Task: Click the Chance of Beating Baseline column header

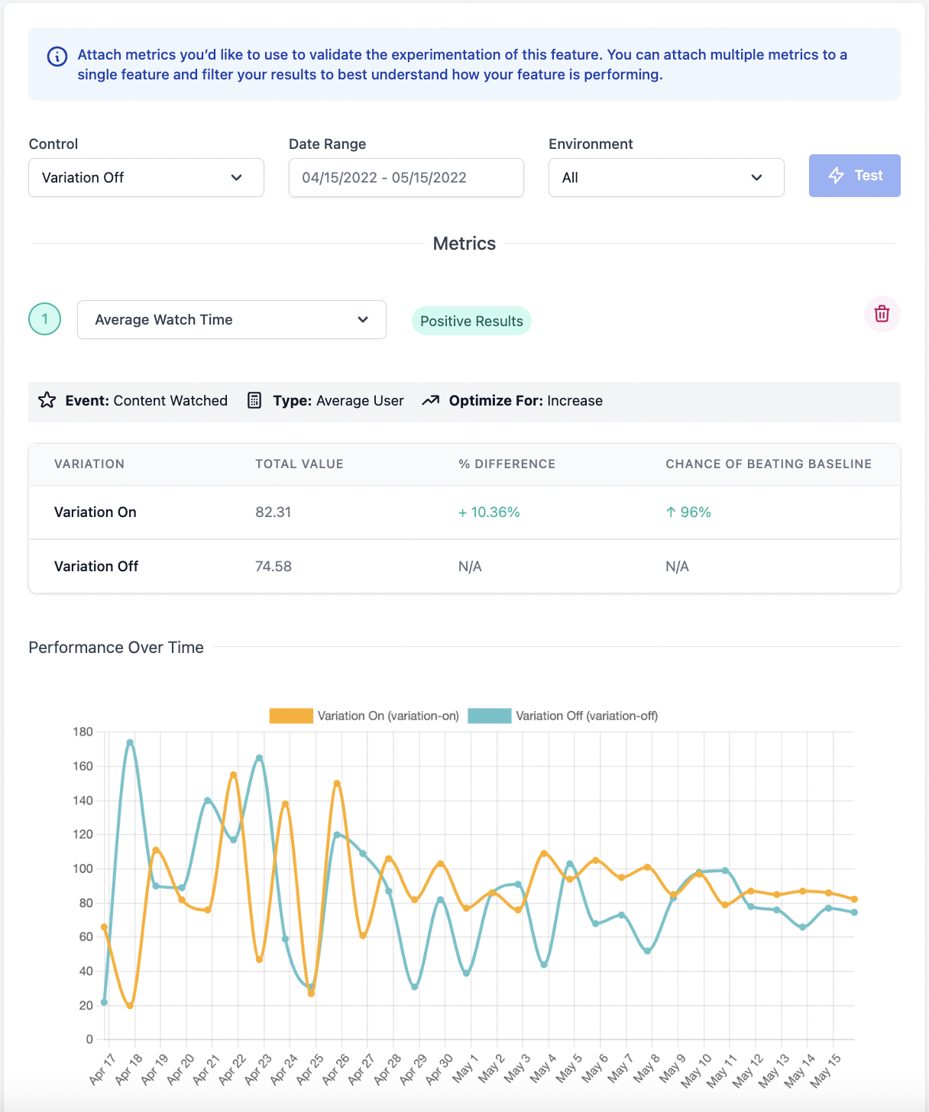Action: point(768,464)
